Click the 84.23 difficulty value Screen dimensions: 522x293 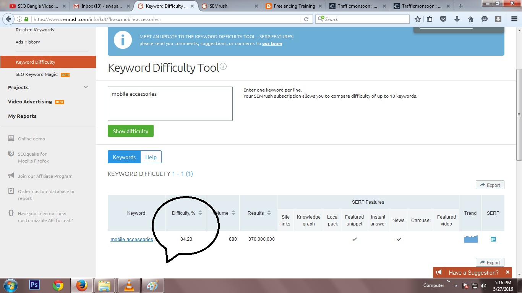click(x=186, y=239)
